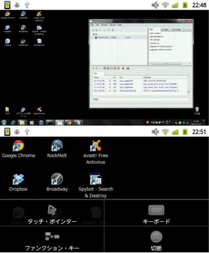
Task: Open enlarged Dropbox shortcut in zoomed view
Action: pos(18,182)
